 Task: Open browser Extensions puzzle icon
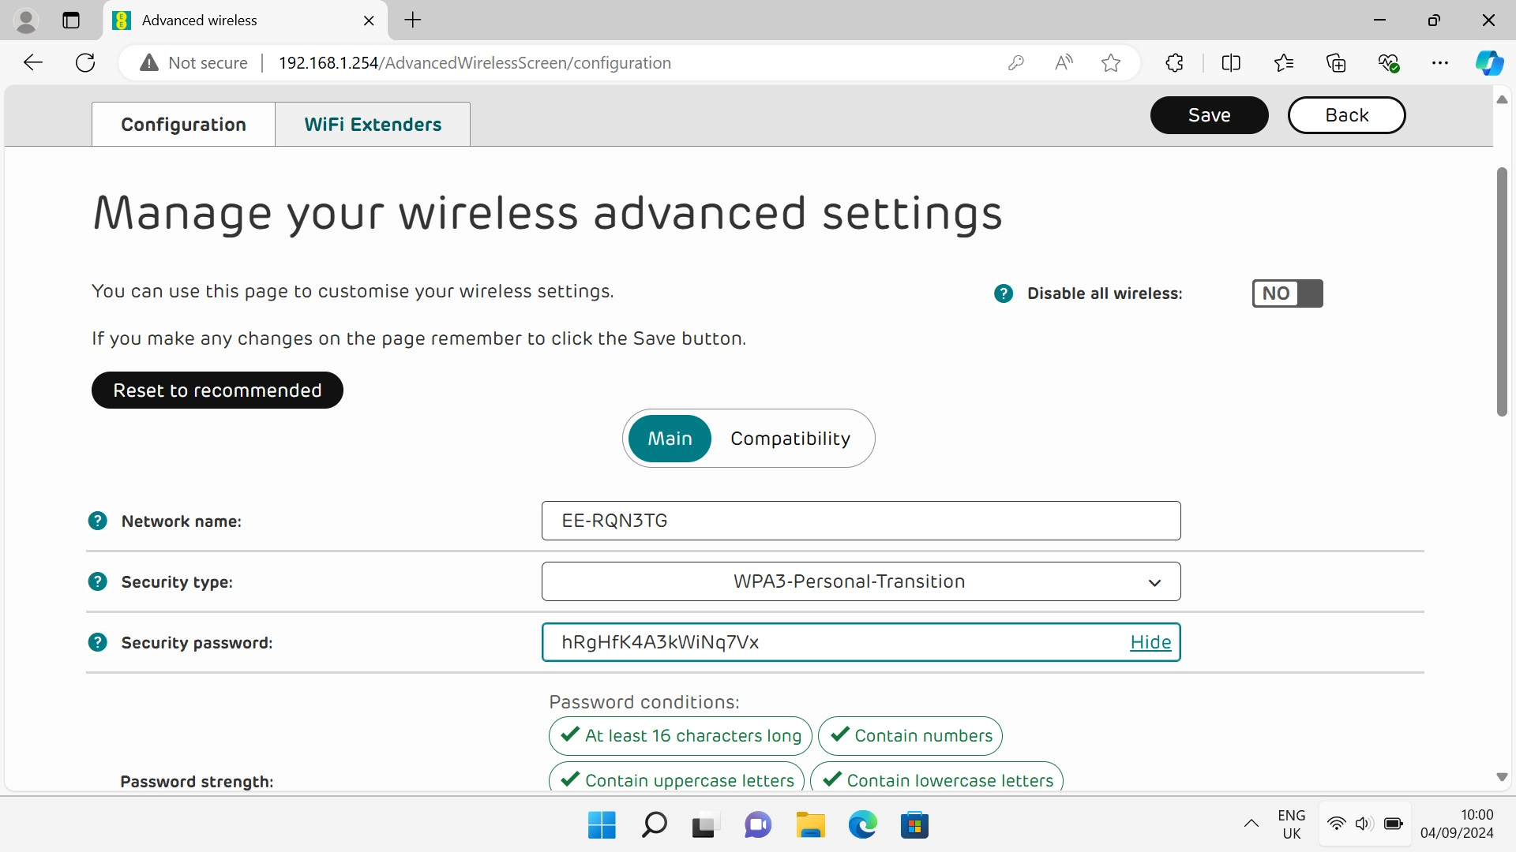1174,63
